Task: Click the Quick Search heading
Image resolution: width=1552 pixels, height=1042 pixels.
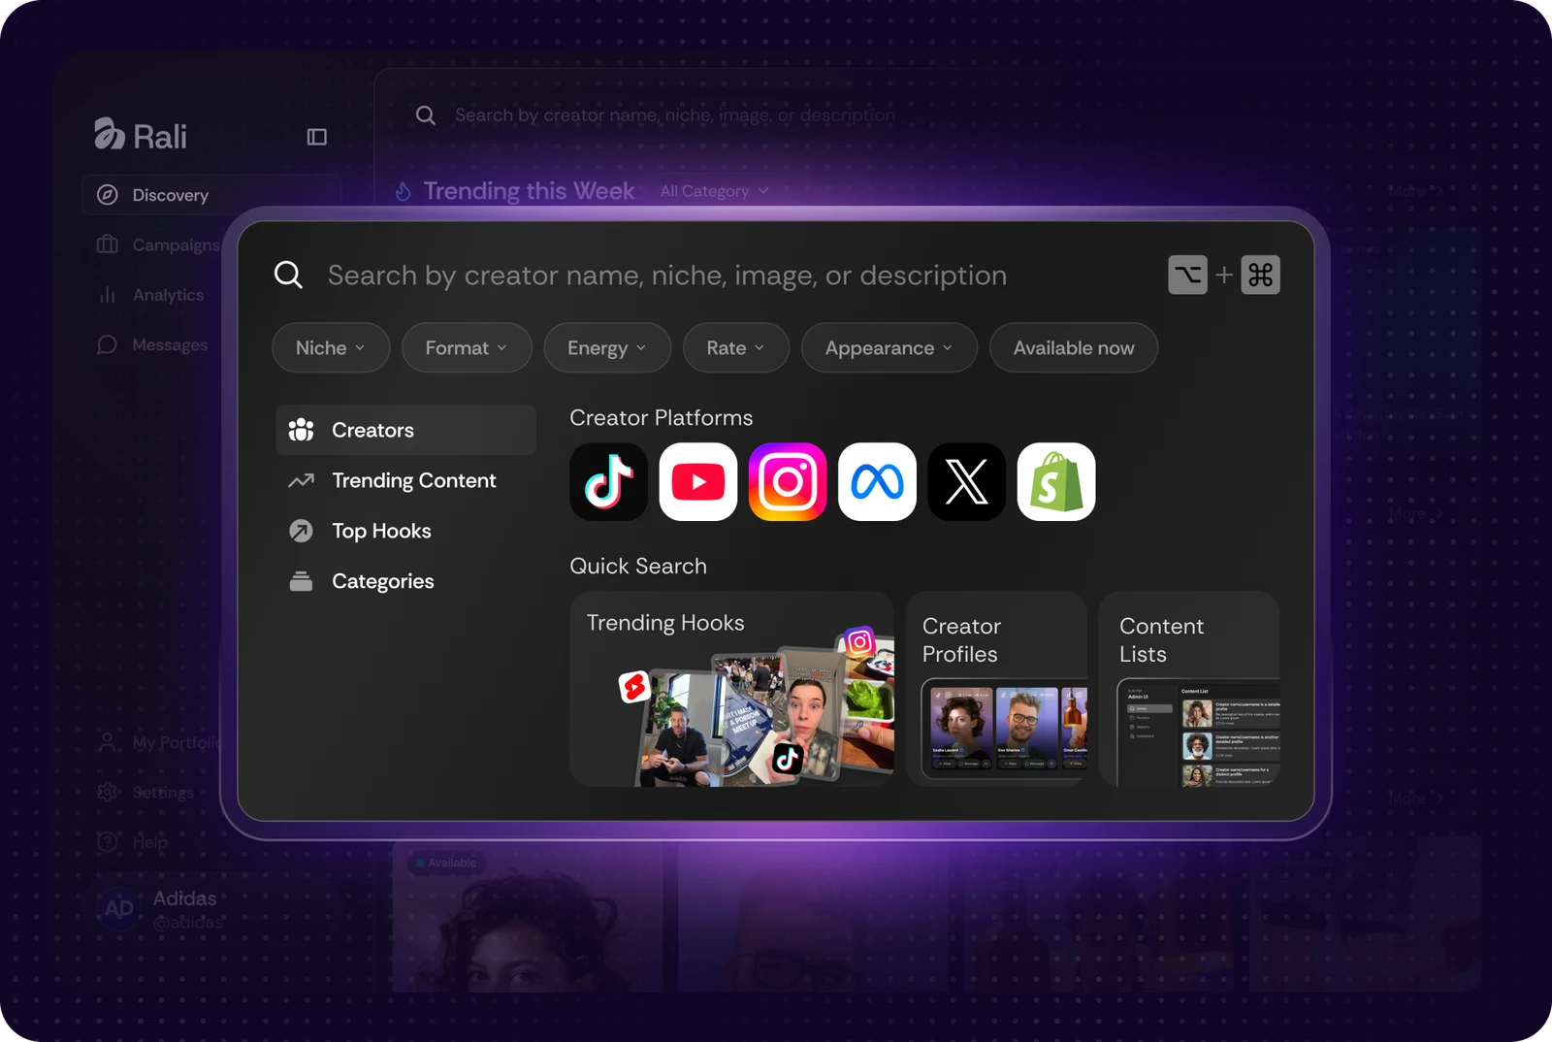Action: coord(638,566)
